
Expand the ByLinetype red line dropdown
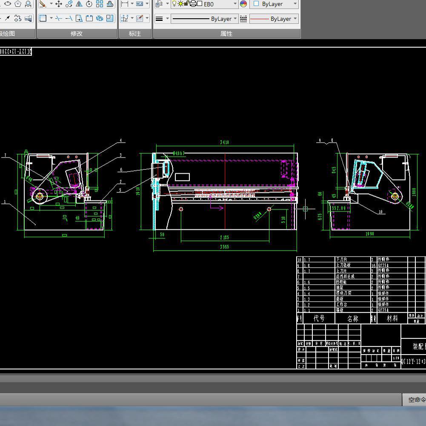pyautogui.click(x=295, y=19)
